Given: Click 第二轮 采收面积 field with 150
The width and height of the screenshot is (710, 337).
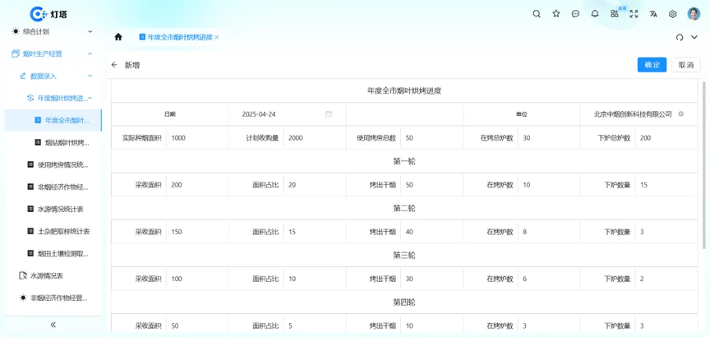Looking at the screenshot, I should (197, 232).
